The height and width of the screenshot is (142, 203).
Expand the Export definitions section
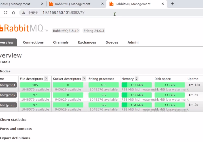[x=15, y=138]
